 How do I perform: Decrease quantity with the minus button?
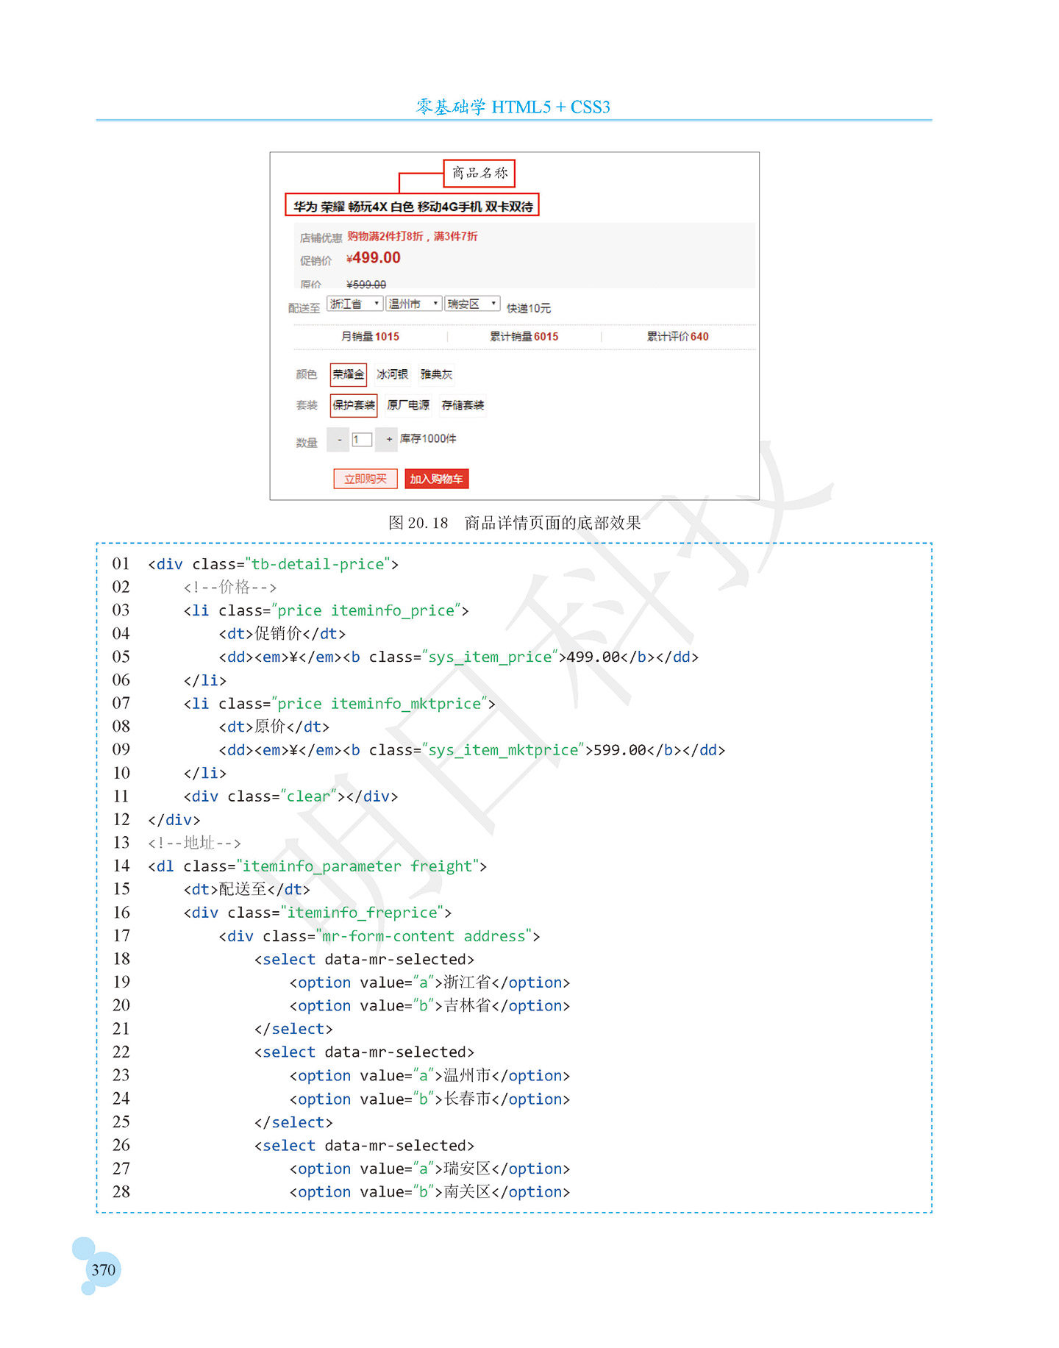point(338,440)
